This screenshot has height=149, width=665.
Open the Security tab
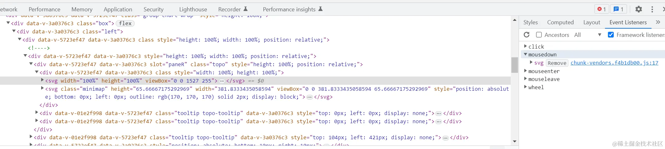pos(154,9)
